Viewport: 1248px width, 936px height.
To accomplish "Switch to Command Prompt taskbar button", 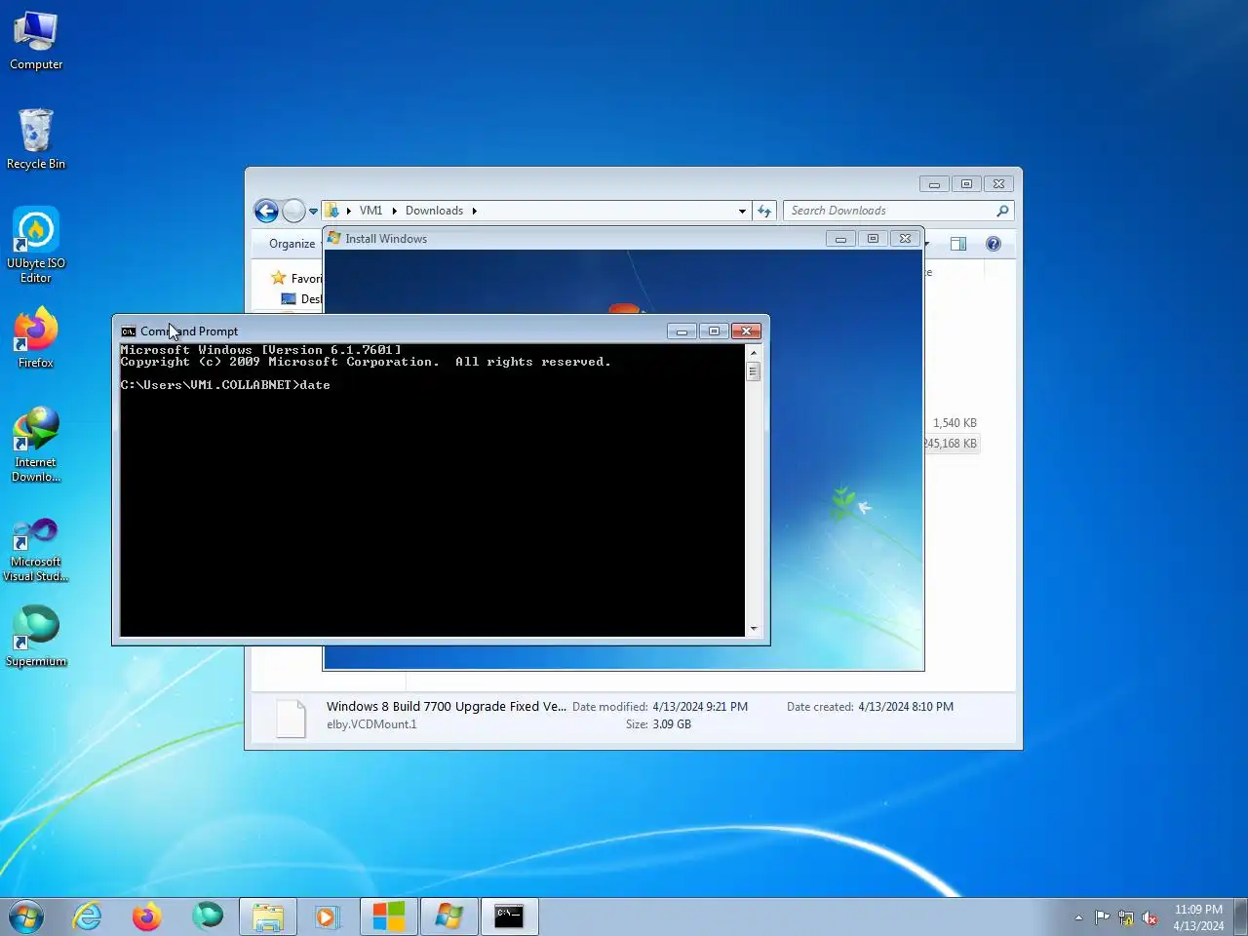I will pyautogui.click(x=510, y=916).
